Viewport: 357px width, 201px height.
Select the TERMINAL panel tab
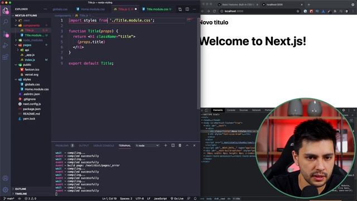(x=124, y=145)
